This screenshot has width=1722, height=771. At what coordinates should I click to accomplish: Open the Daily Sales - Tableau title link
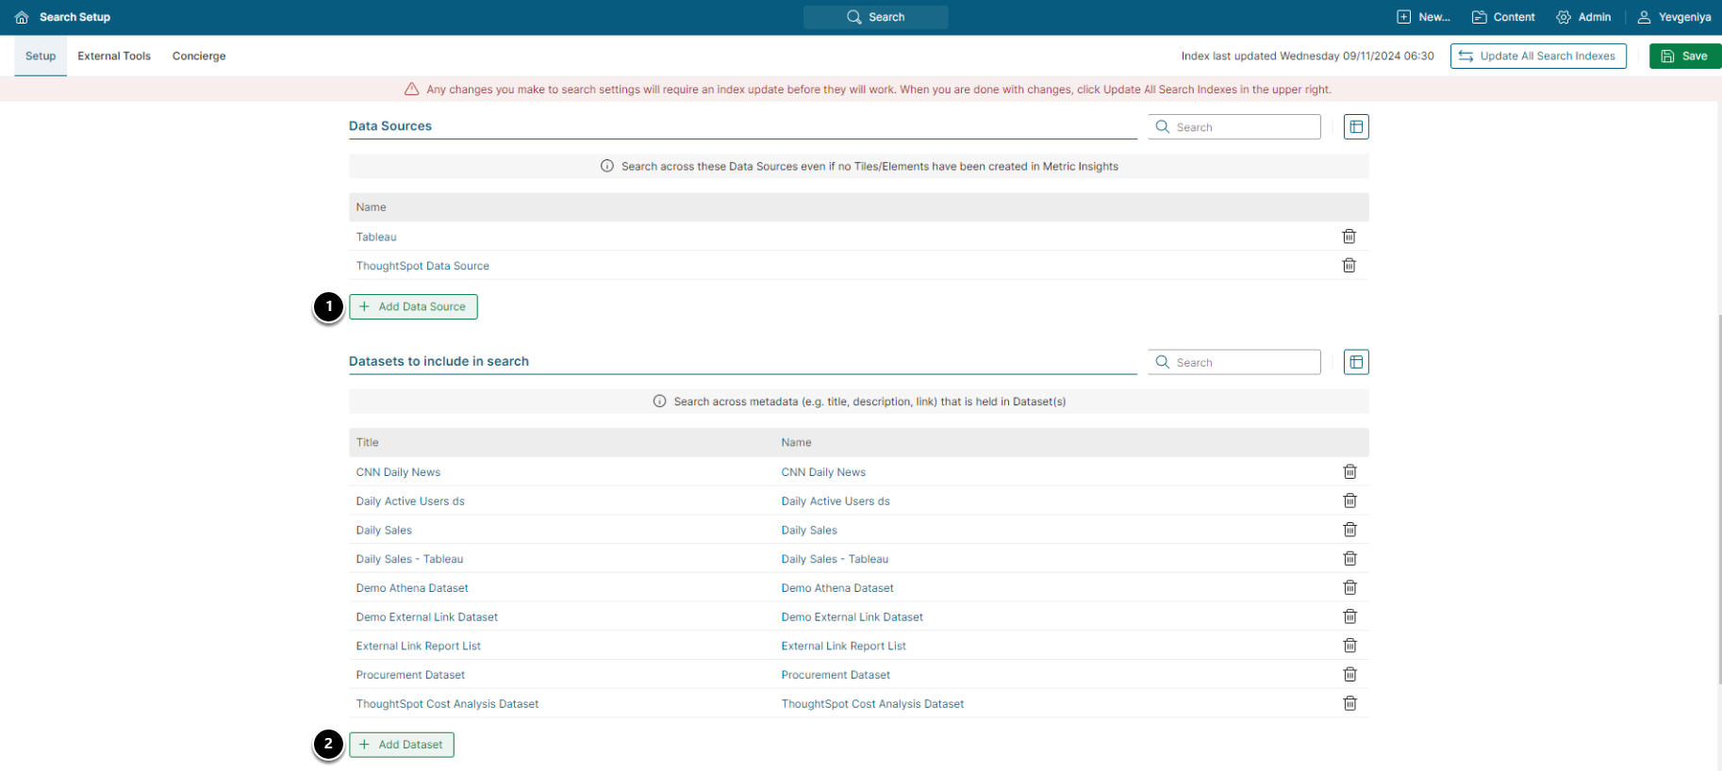click(x=409, y=559)
